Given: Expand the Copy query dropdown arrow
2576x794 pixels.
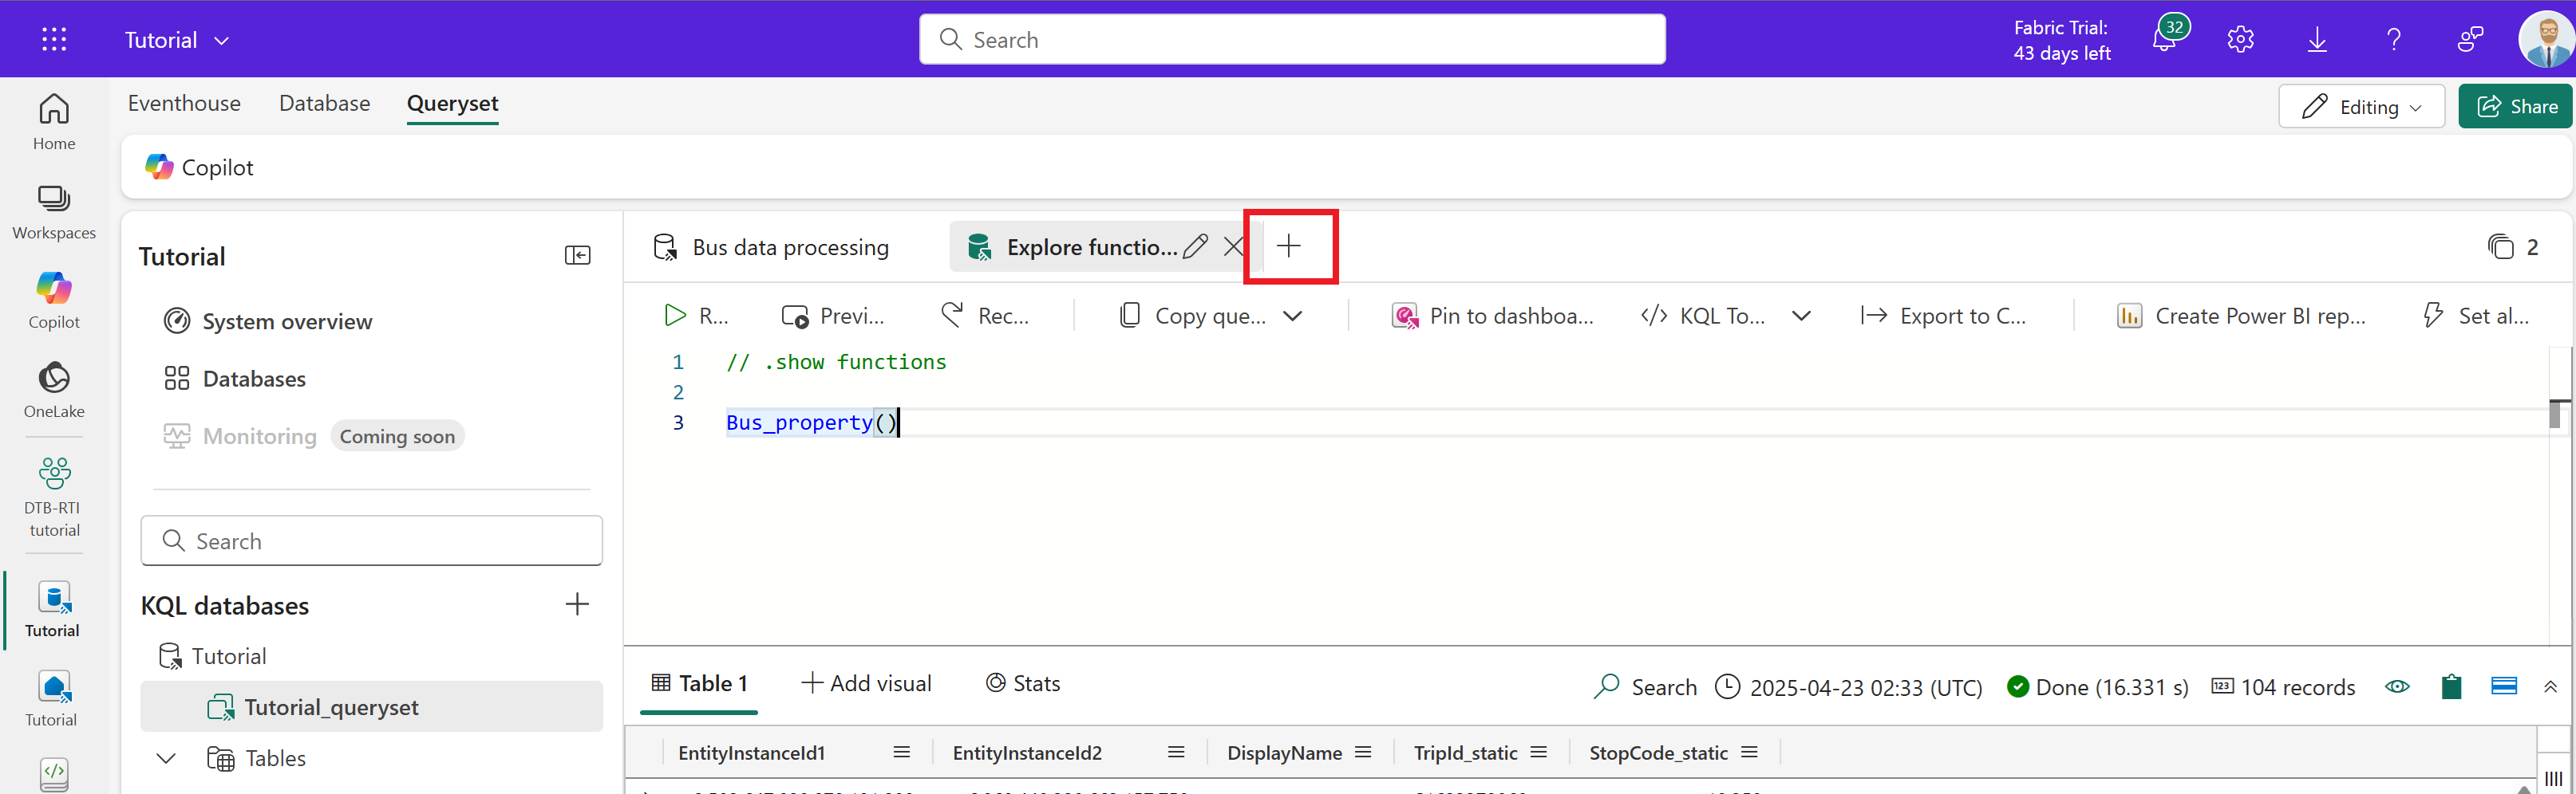Looking at the screenshot, I should [1293, 316].
